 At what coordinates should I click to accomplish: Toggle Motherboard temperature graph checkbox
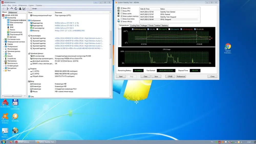click(x=133, y=29)
